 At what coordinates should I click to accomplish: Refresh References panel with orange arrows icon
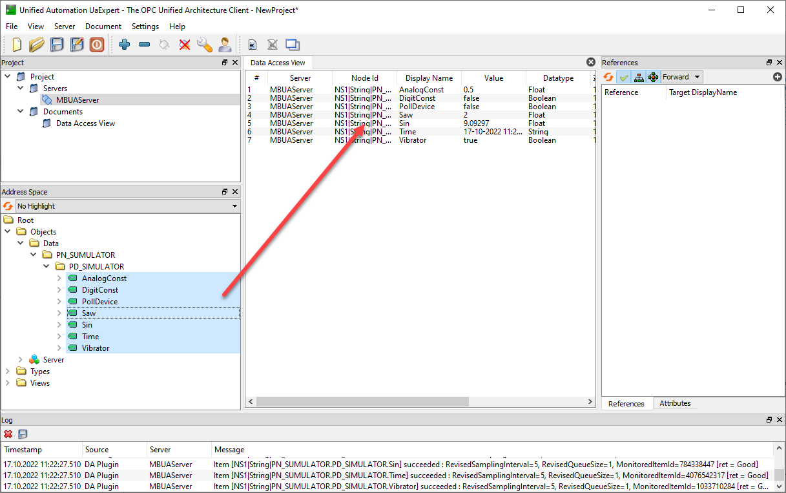click(x=608, y=77)
